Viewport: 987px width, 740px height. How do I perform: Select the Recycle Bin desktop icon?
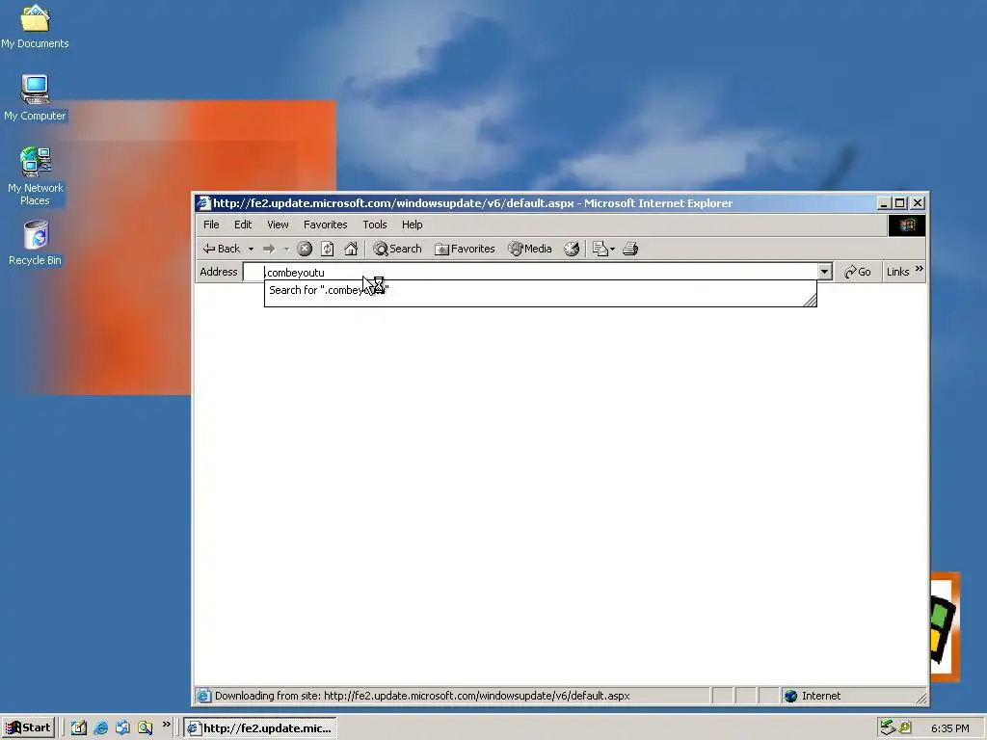(36, 243)
